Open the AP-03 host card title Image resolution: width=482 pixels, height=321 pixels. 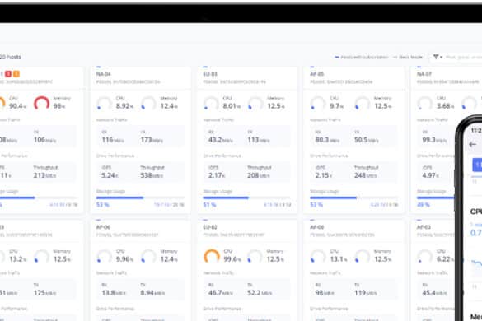(x=424, y=227)
